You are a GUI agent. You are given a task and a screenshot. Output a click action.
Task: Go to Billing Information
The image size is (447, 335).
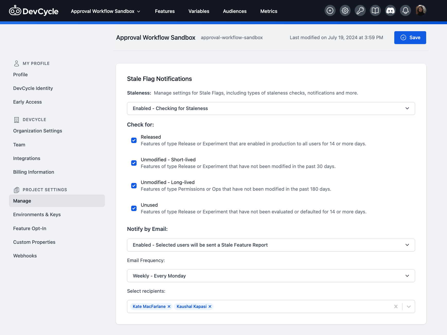tap(33, 172)
